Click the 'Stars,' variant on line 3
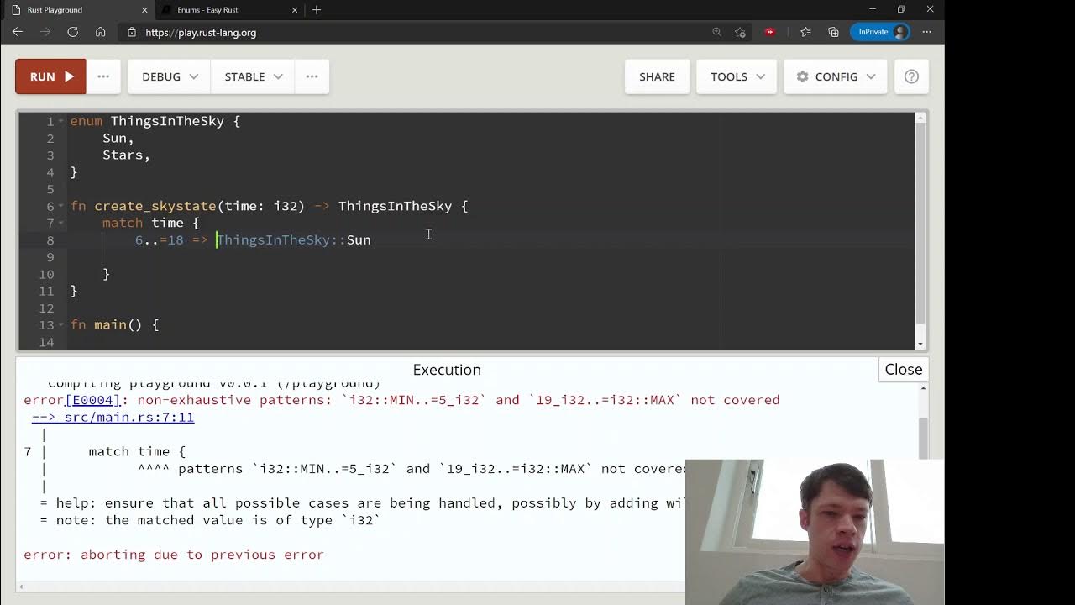This screenshot has height=605, width=1075. click(126, 155)
